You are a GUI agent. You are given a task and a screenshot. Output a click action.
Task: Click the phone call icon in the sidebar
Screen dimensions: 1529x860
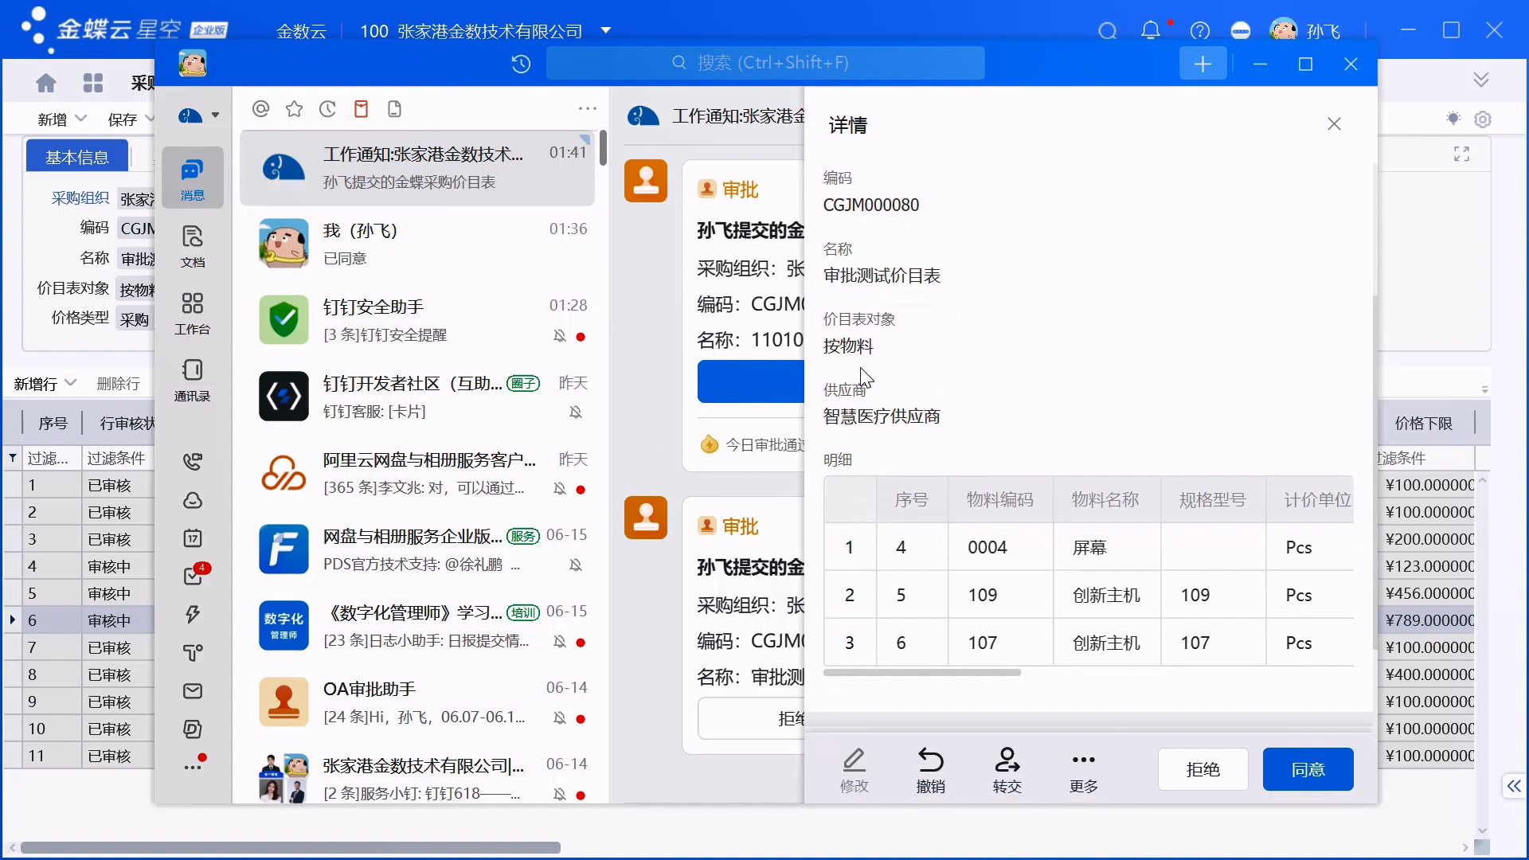tap(192, 461)
